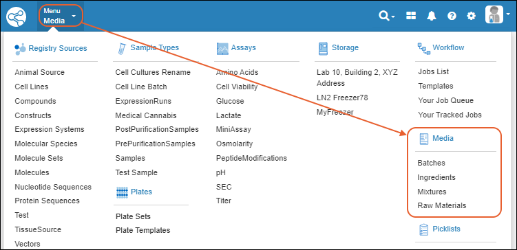Open the search magnifier icon
The height and width of the screenshot is (250, 517).
click(x=383, y=16)
